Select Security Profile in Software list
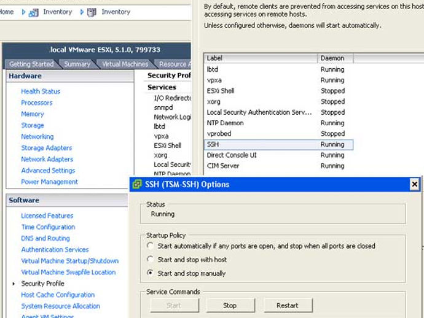 point(43,284)
